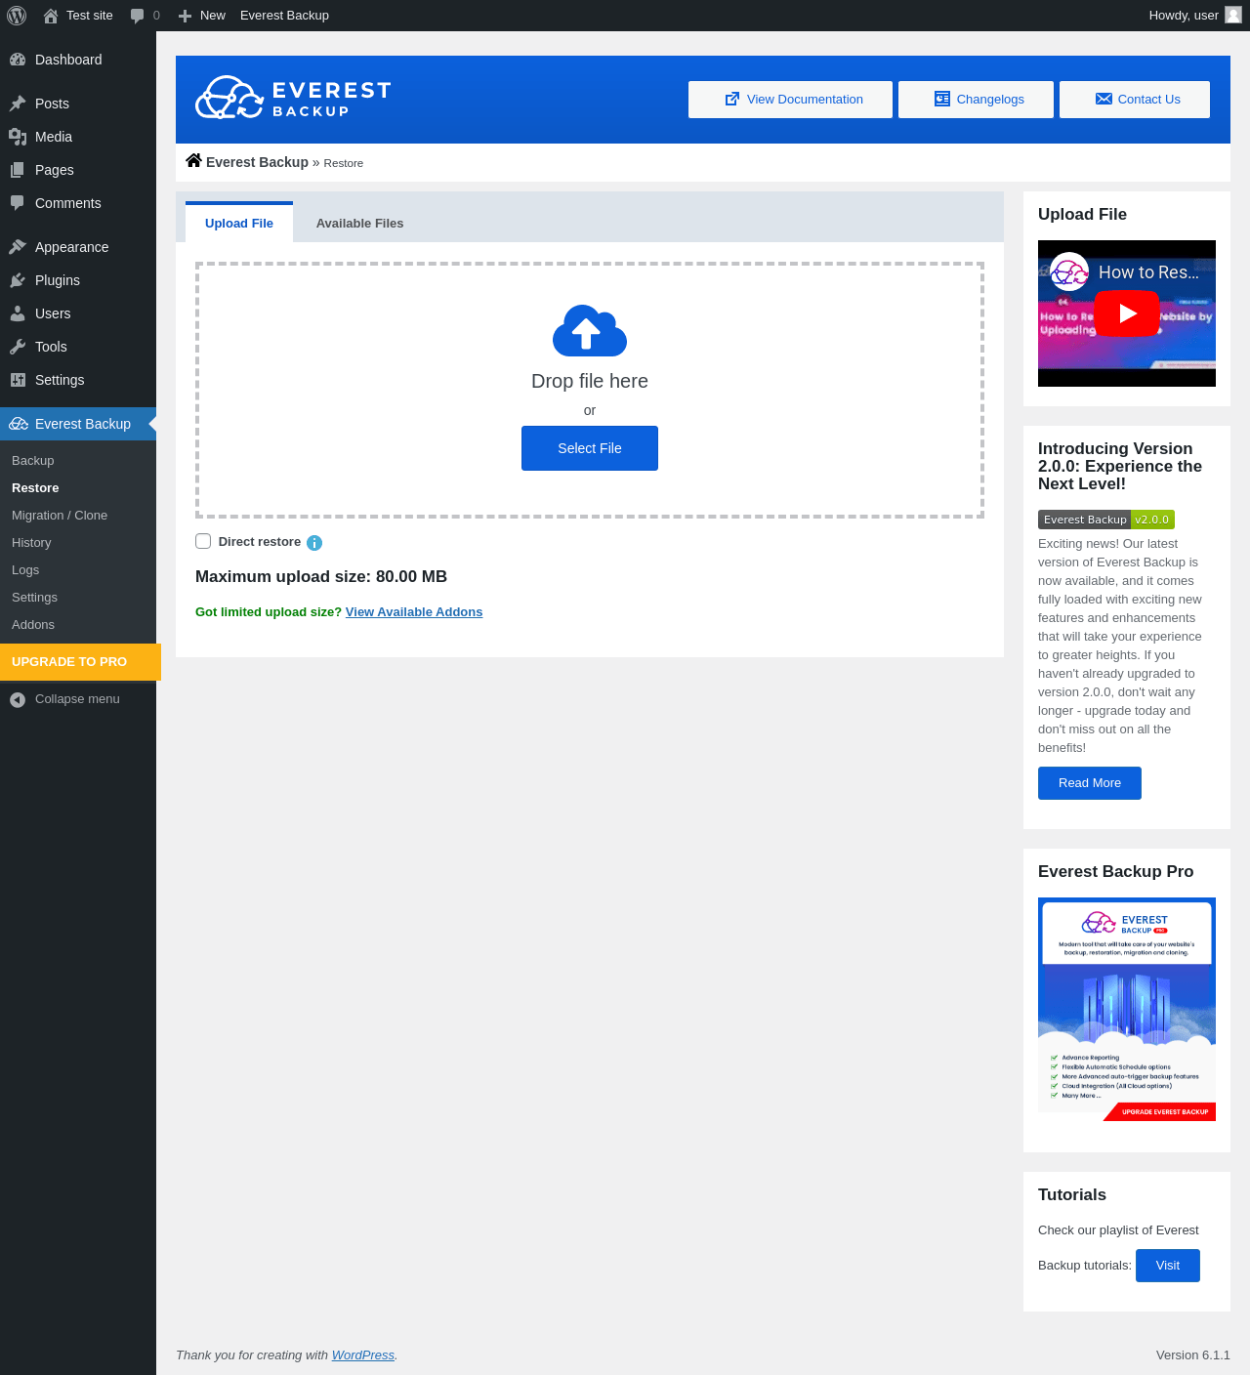The height and width of the screenshot is (1375, 1250).
Task: Click the Direct restore info icon
Action: (314, 543)
